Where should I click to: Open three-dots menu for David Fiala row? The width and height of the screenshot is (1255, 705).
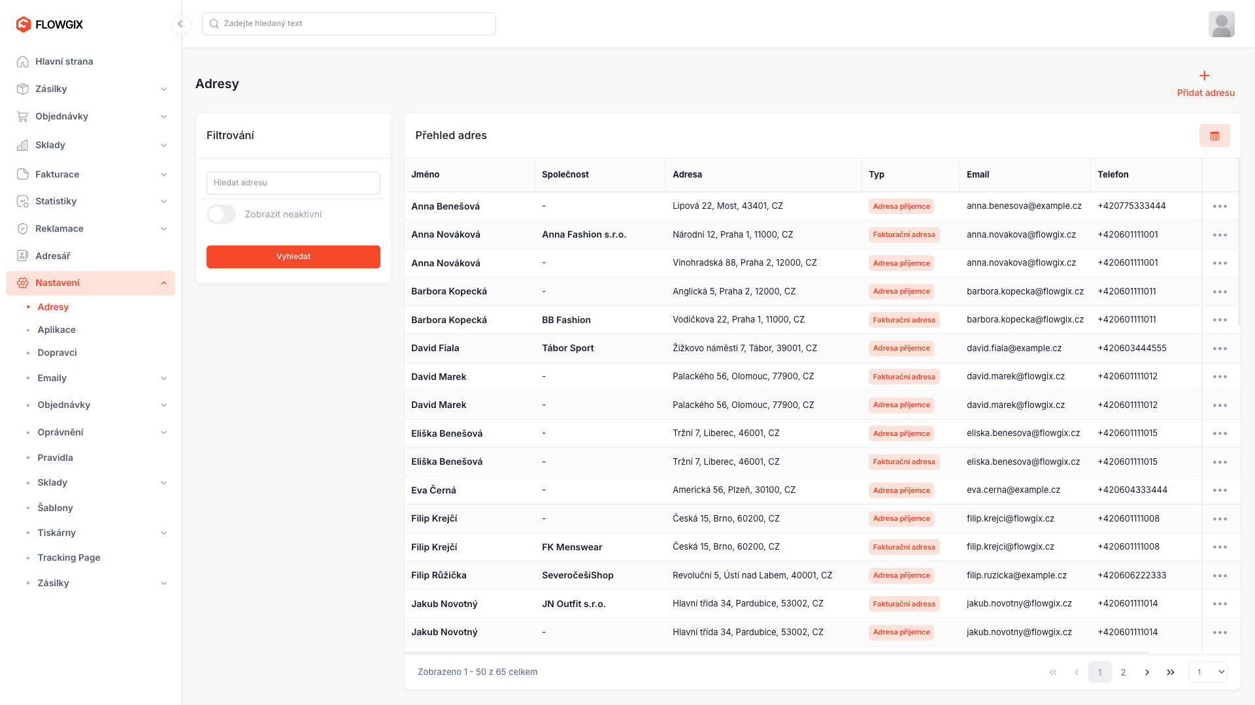[1220, 349]
